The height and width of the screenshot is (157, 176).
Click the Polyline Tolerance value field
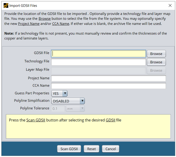58,108
